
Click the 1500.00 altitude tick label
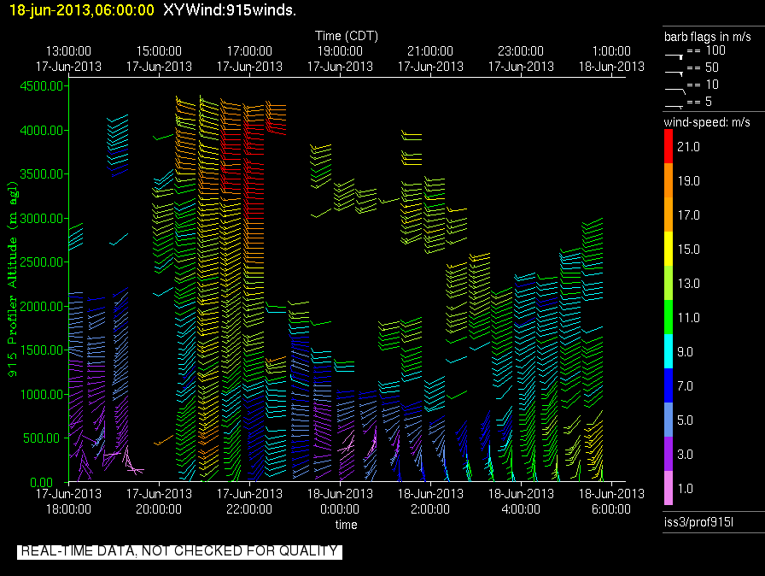click(42, 350)
